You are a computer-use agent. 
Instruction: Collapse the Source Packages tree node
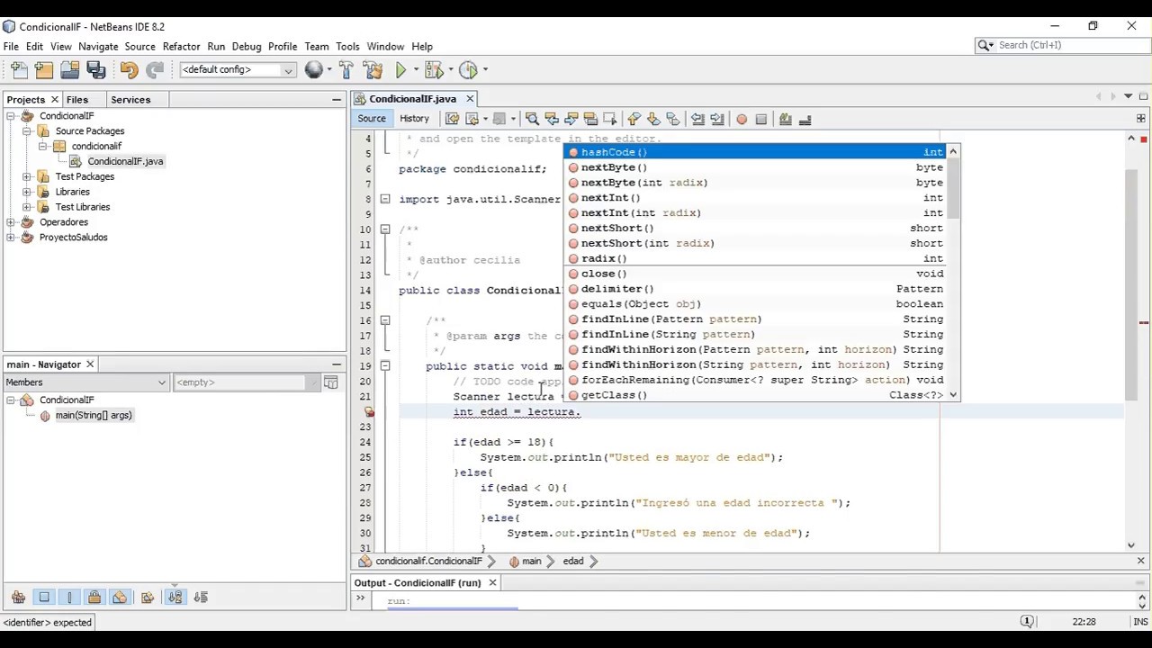point(27,131)
